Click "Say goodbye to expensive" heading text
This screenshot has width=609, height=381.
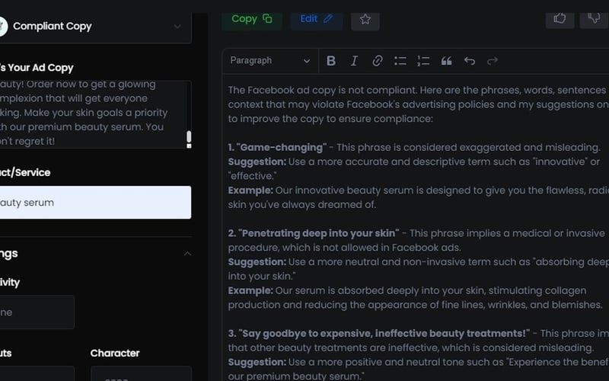point(384,334)
